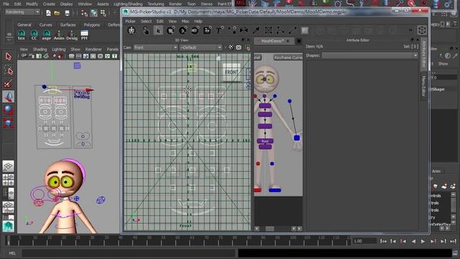460x259 pixels.
Task: Open Maya's Modify menu
Action: click(32, 4)
